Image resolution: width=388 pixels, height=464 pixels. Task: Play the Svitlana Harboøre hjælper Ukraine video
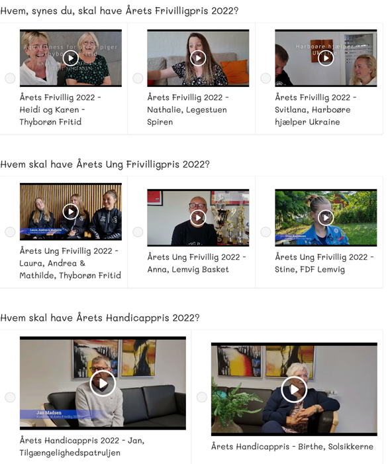[x=326, y=58]
